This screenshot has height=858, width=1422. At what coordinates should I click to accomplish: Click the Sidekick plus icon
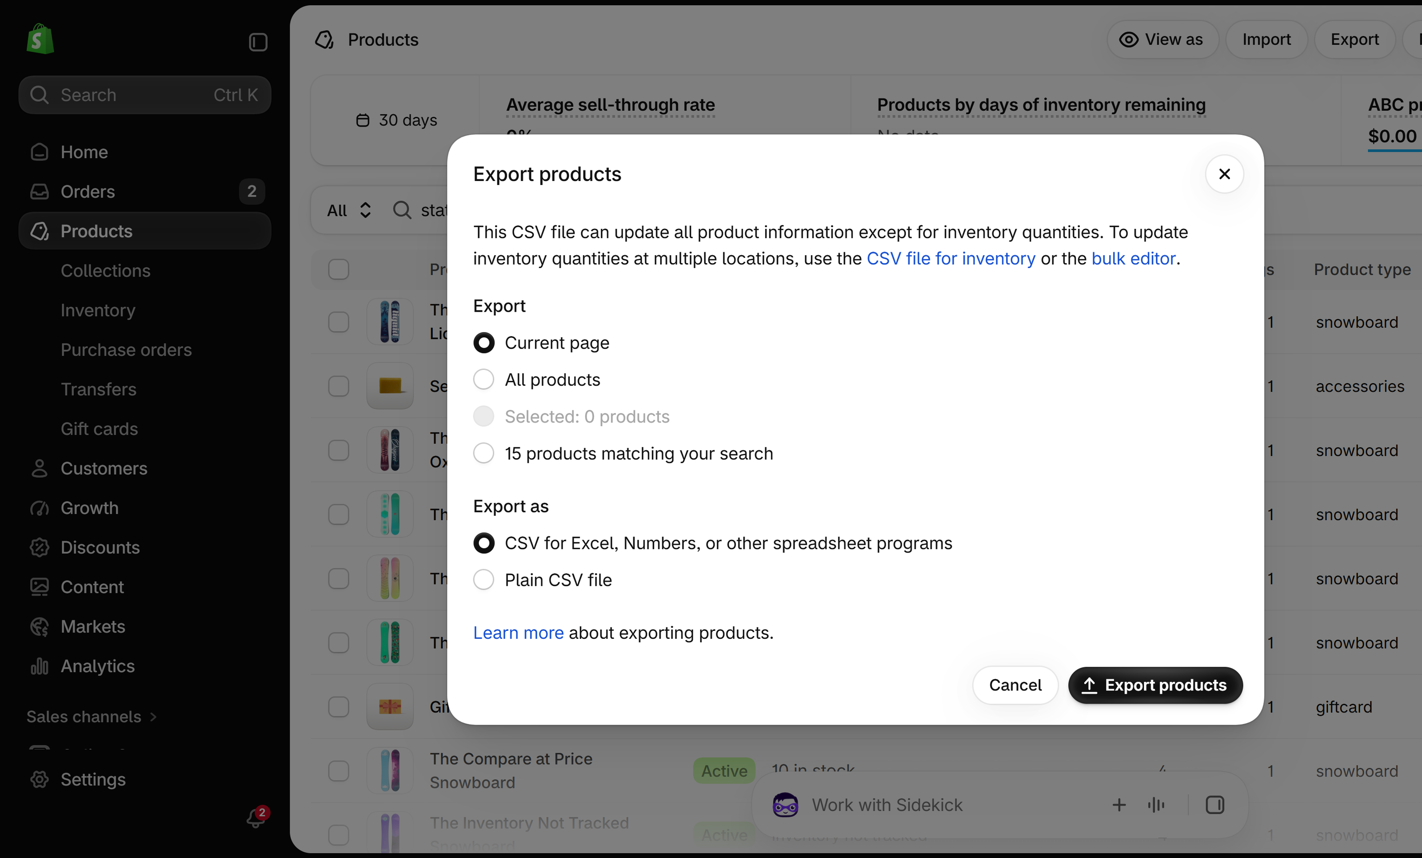(1118, 805)
